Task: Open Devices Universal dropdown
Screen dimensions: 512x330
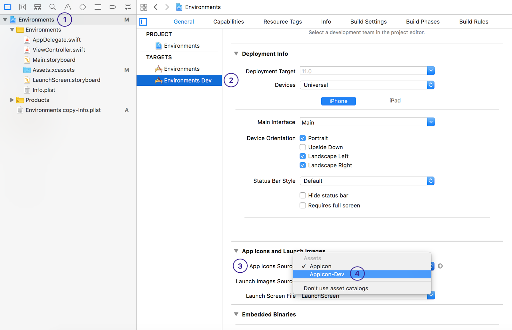Action: click(367, 85)
